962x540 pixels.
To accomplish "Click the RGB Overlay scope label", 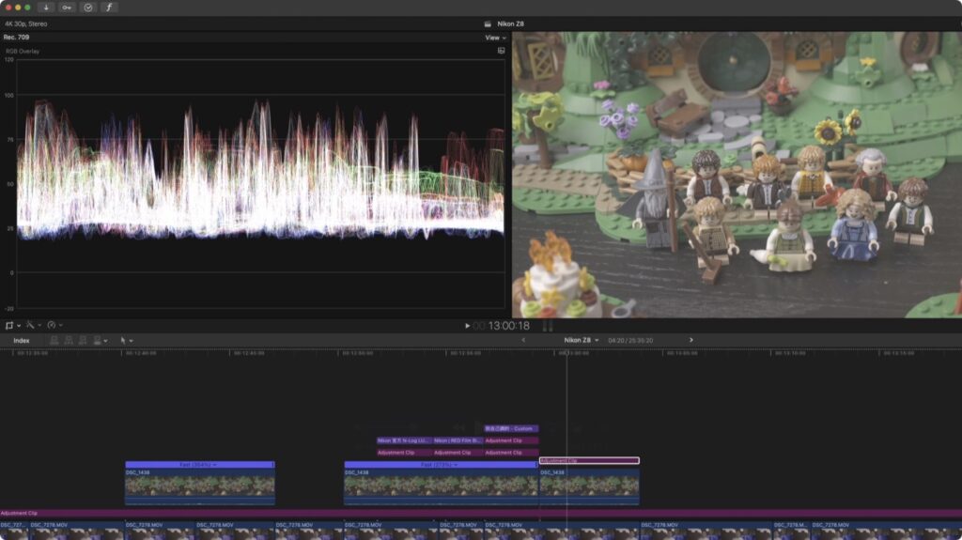I will click(x=23, y=52).
